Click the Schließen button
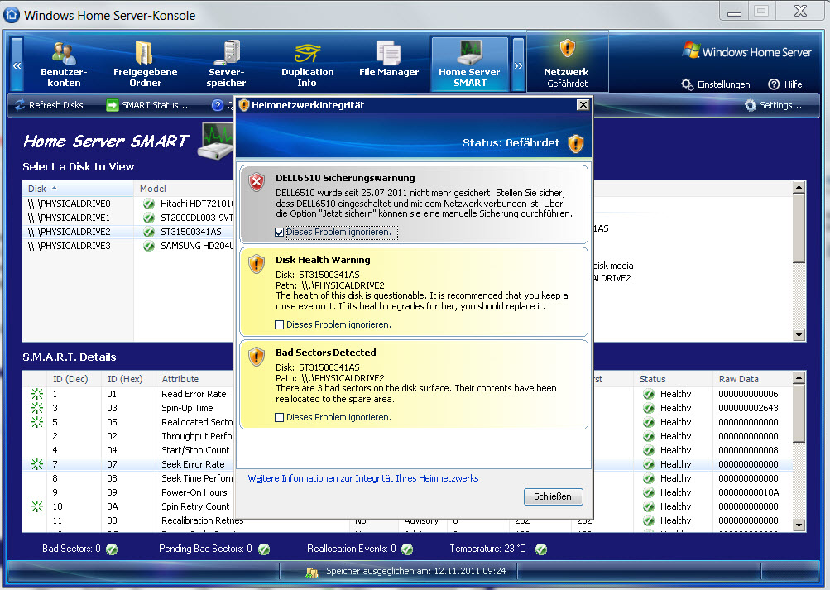This screenshot has height=590, width=830. [553, 496]
